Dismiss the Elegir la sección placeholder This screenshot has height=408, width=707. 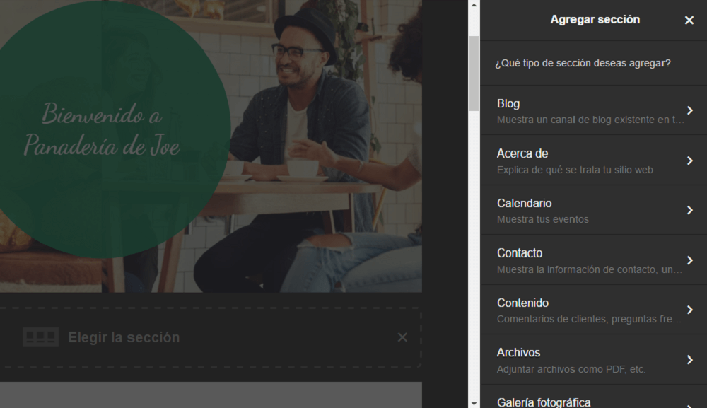point(402,337)
